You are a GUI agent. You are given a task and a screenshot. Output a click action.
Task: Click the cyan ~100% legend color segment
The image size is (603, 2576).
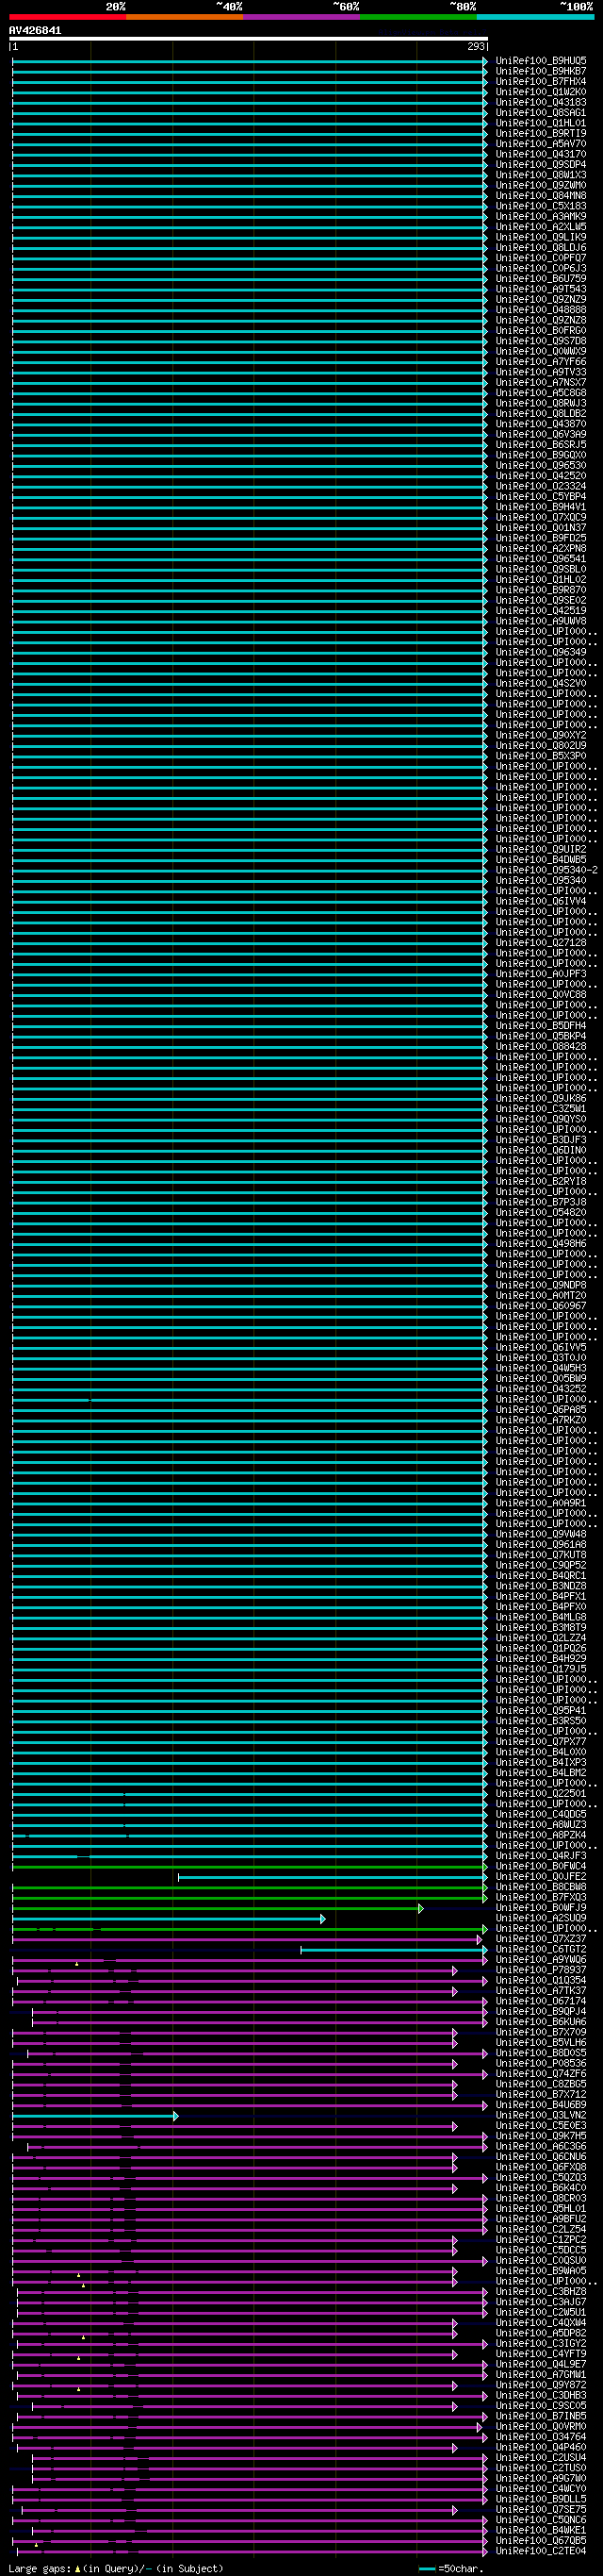coord(535,17)
